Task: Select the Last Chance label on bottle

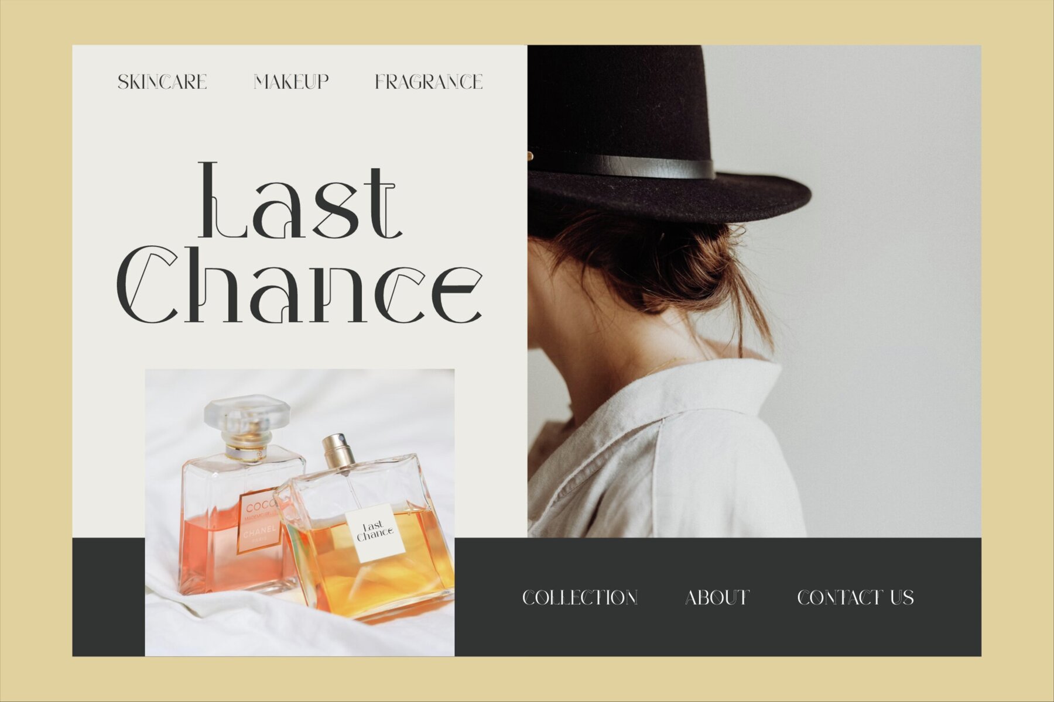Action: (x=375, y=532)
